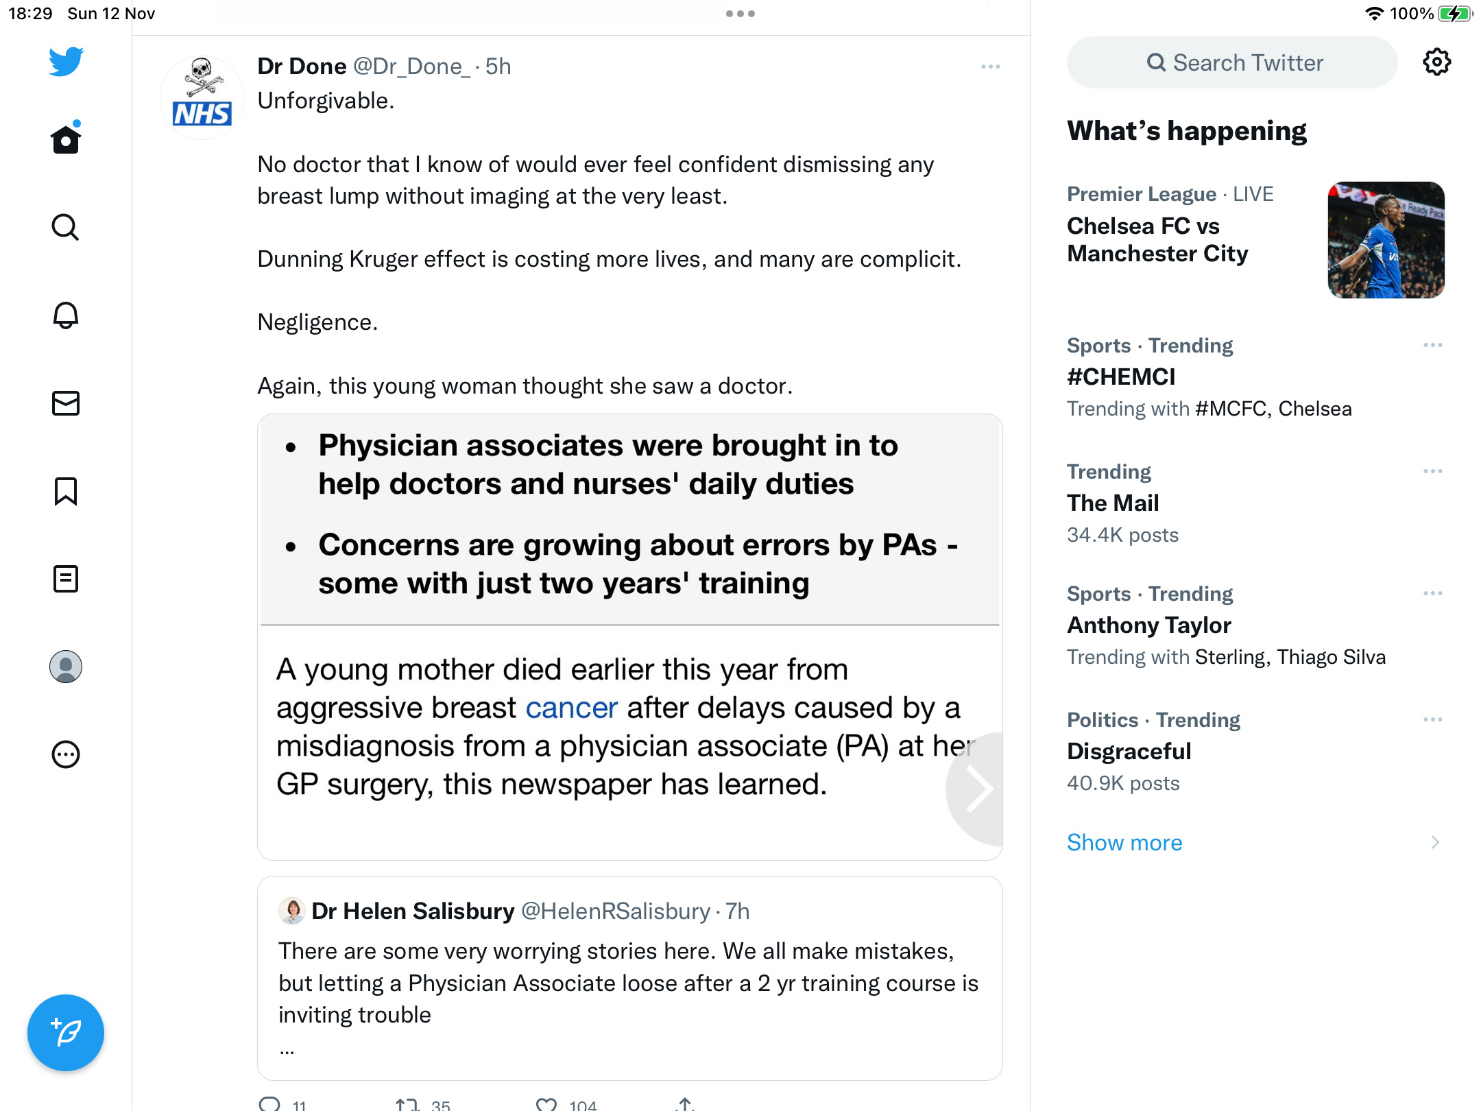This screenshot has height=1111, width=1481.
Task: Advance to next image in tweet carousel
Action: point(978,789)
